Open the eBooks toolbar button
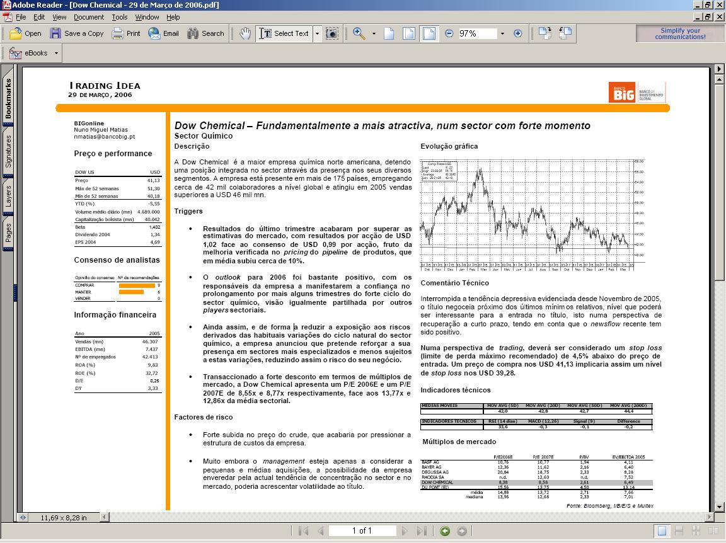The width and height of the screenshot is (726, 543). [29, 54]
